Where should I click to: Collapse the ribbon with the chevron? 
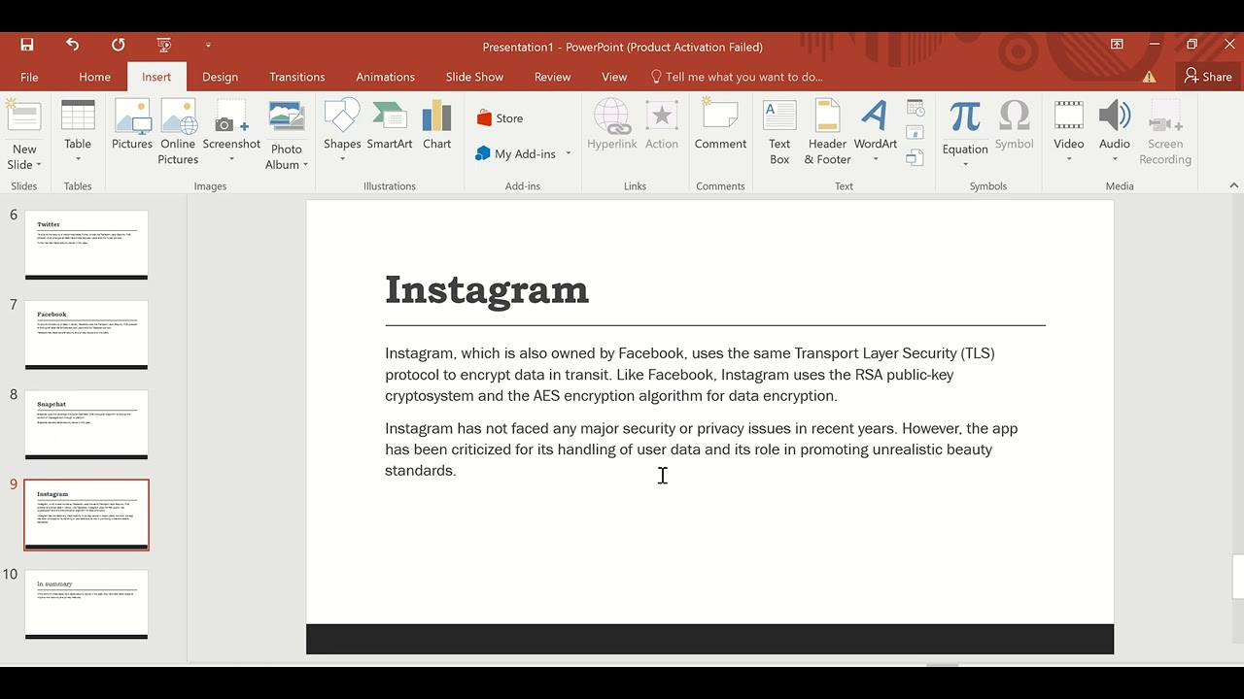pos(1234,185)
